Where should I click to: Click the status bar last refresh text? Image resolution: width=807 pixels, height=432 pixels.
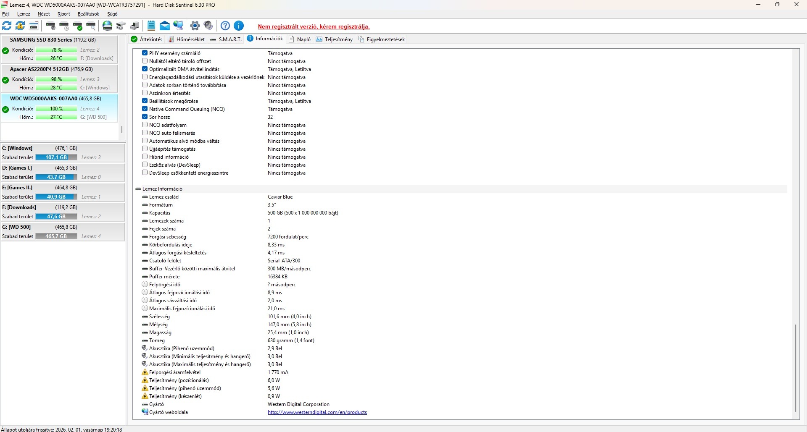coord(61,429)
